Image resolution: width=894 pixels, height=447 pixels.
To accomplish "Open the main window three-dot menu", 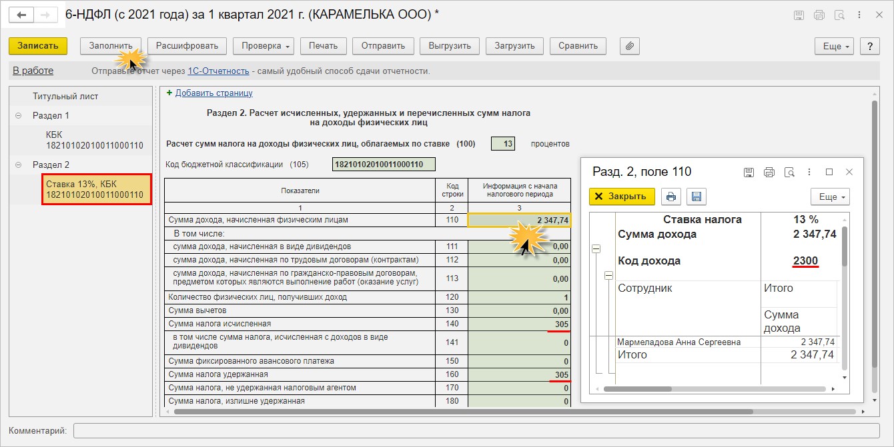I will [860, 15].
